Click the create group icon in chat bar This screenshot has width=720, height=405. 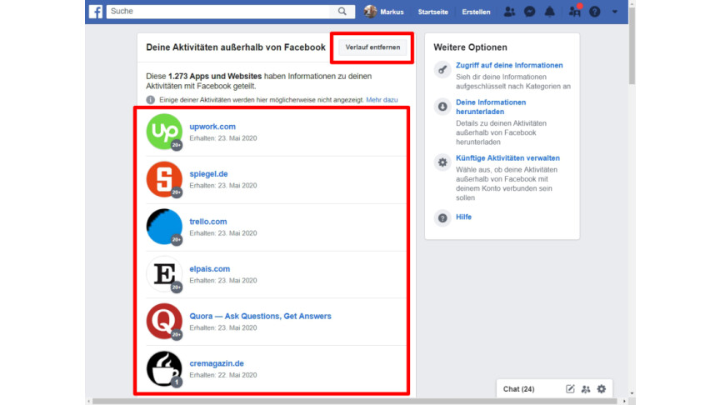click(x=586, y=389)
